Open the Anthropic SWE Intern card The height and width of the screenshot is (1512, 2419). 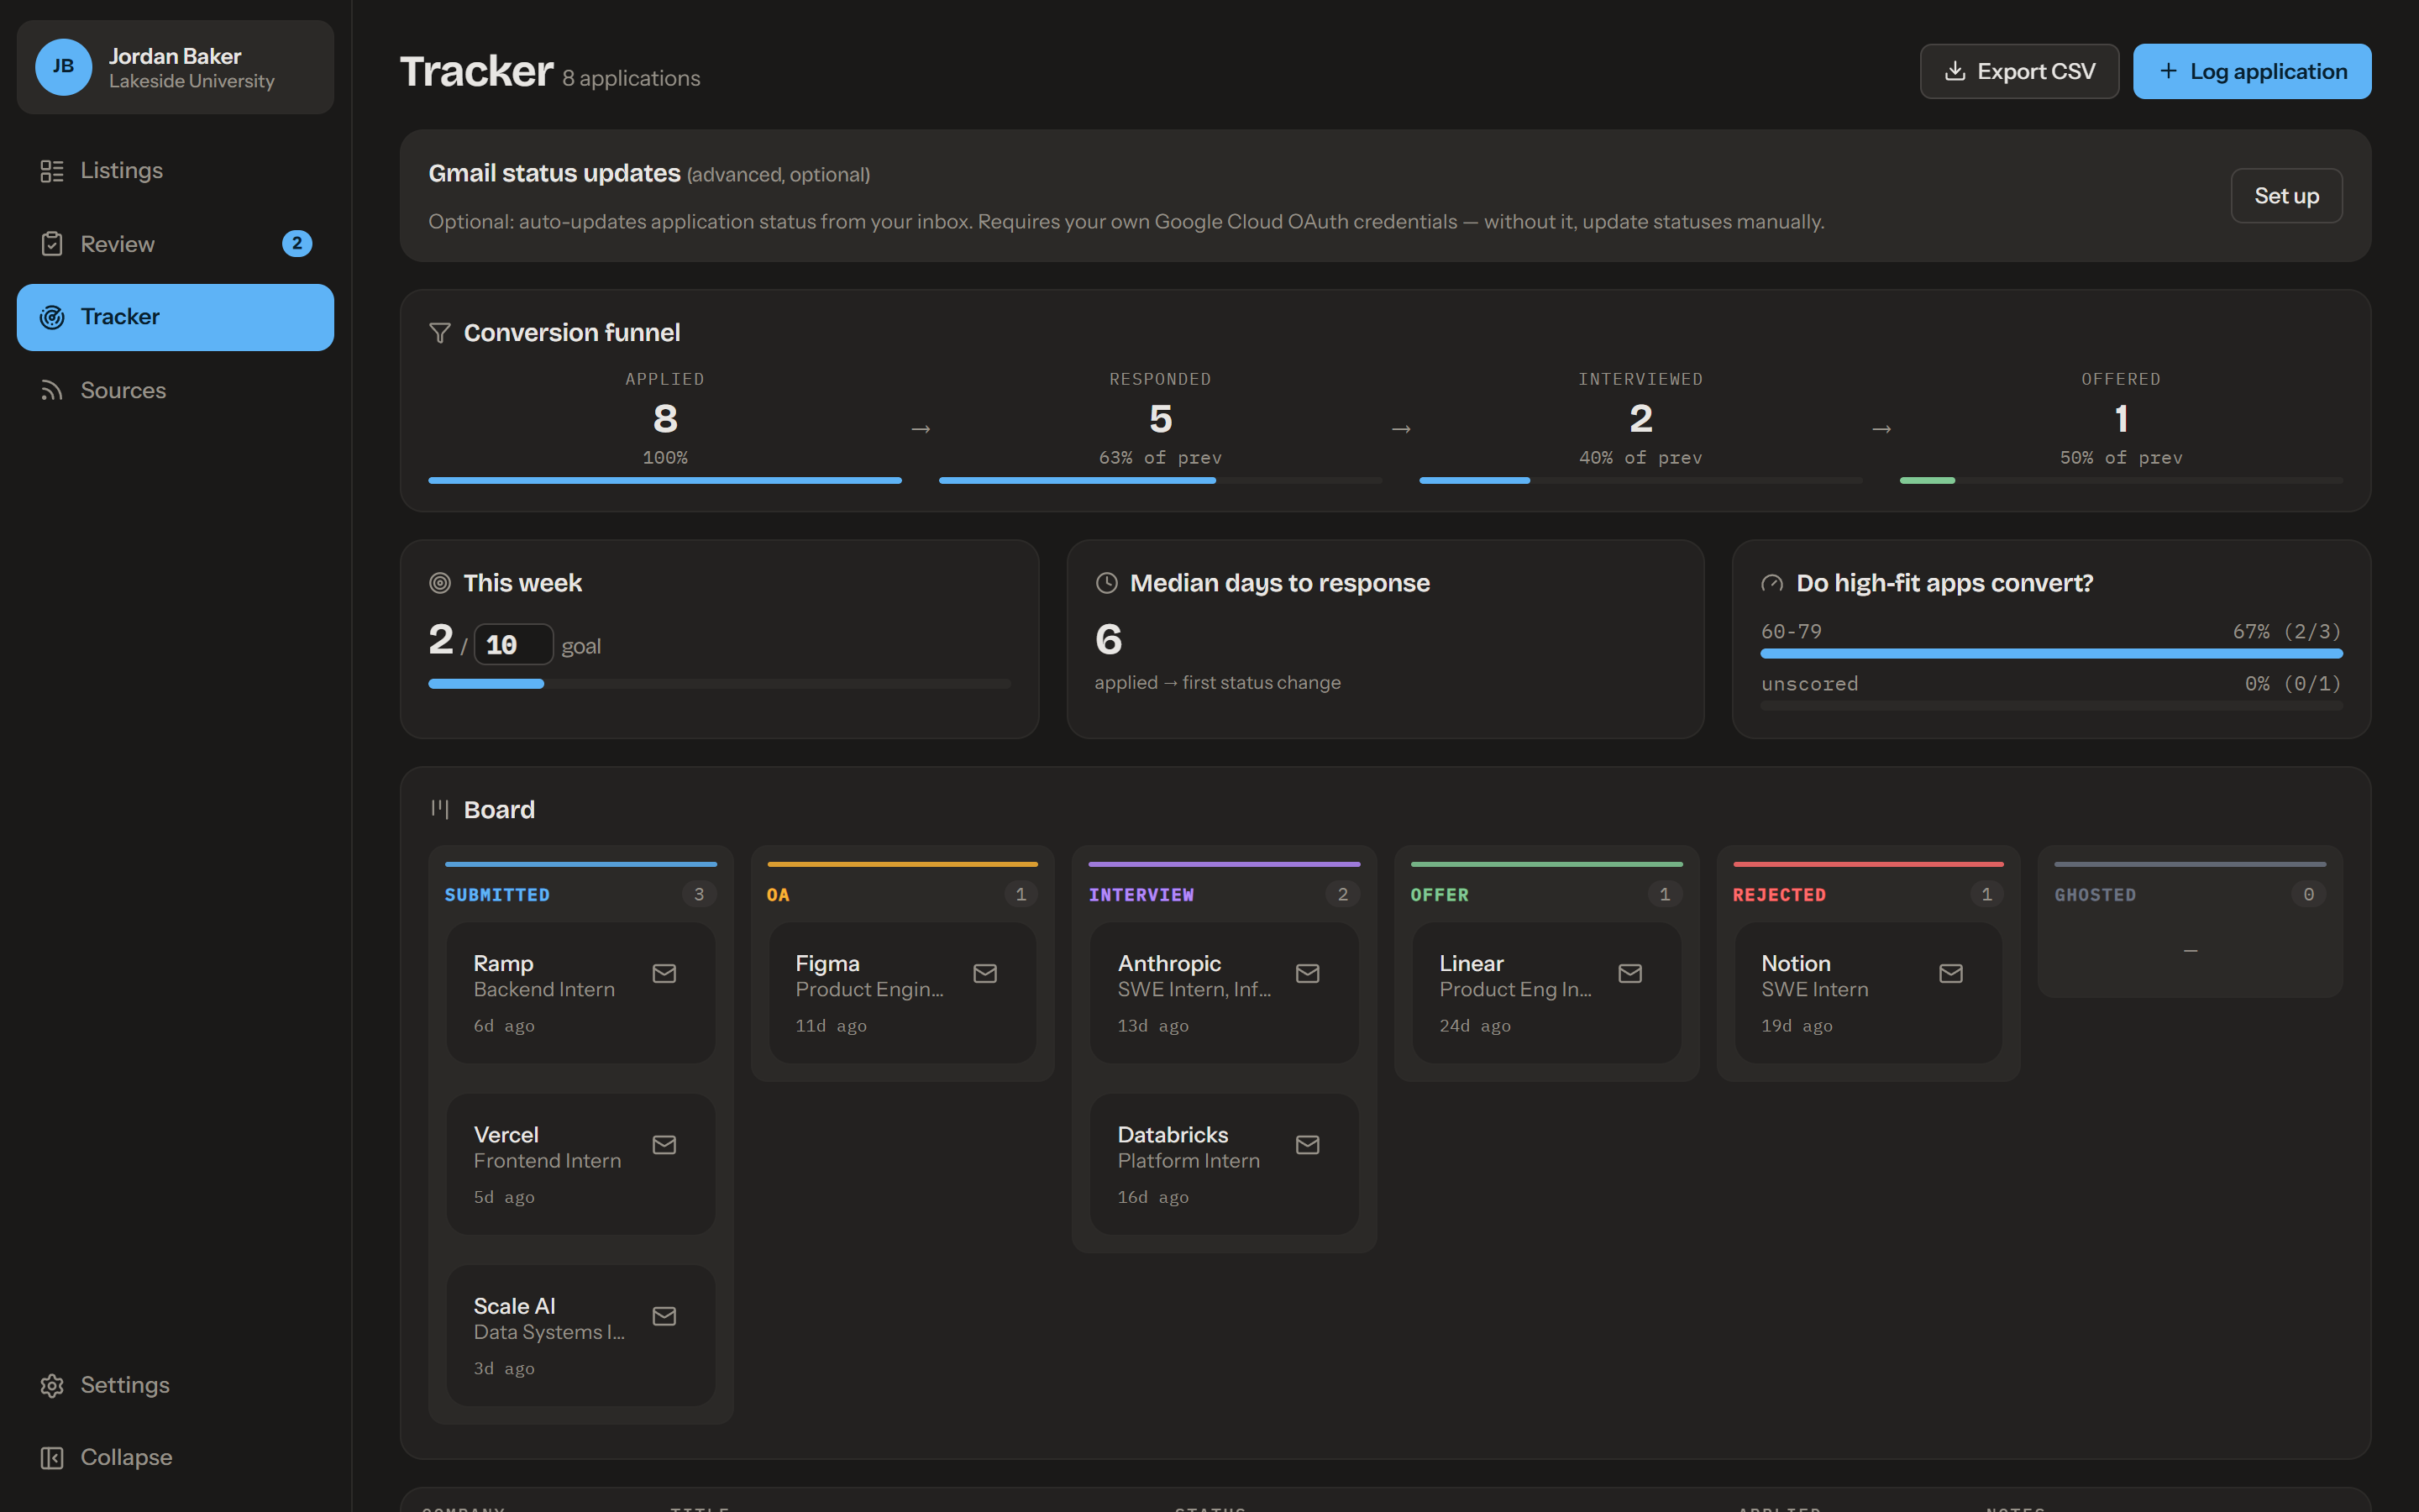[x=1225, y=993]
